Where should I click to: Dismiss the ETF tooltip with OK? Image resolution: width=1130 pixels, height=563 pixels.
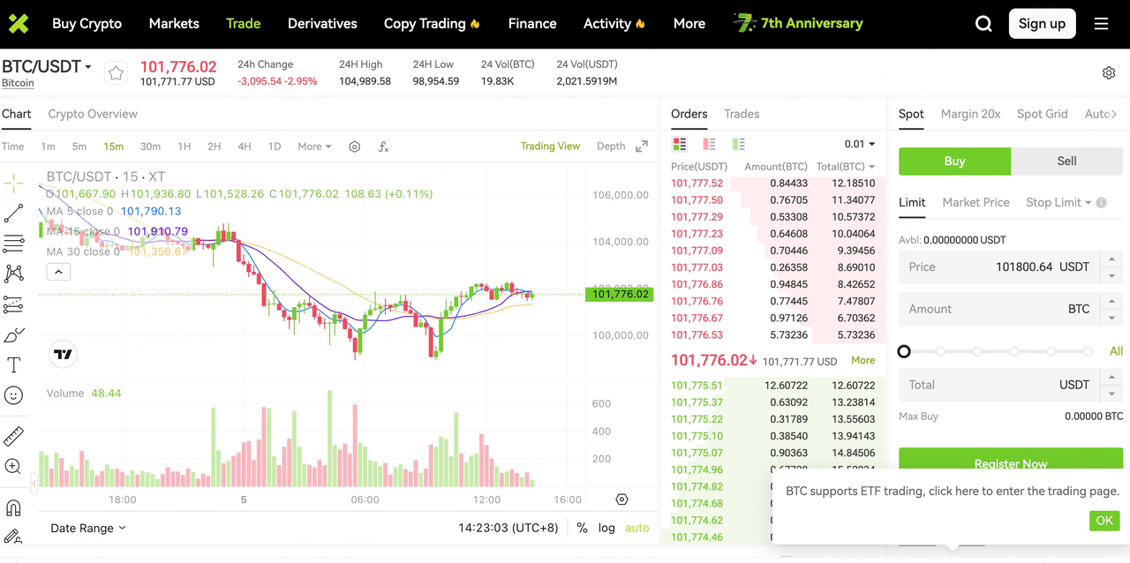[x=1104, y=521]
